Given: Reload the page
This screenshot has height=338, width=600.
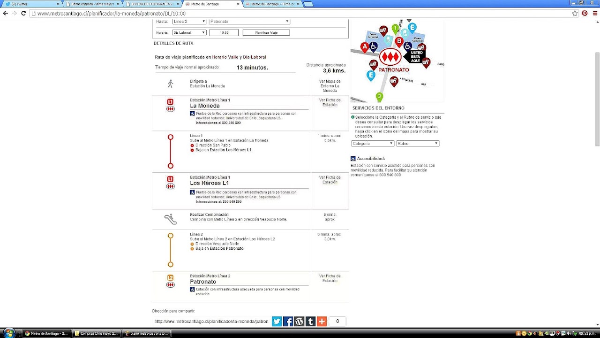Looking at the screenshot, I should tap(23, 14).
